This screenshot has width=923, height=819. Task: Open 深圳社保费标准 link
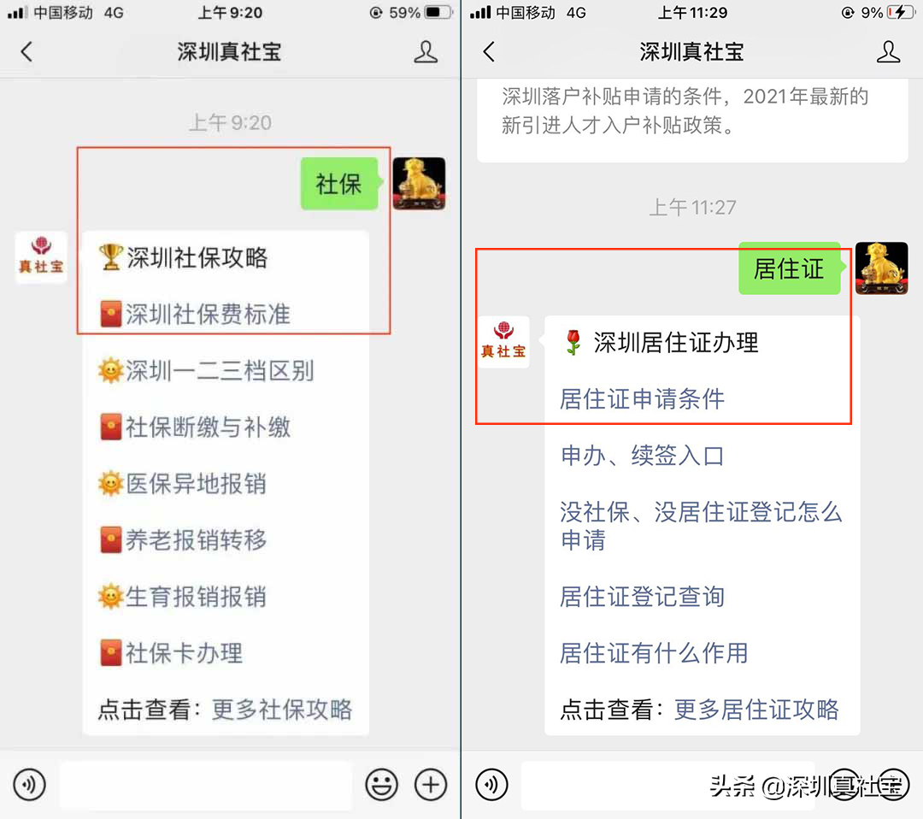pyautogui.click(x=207, y=315)
